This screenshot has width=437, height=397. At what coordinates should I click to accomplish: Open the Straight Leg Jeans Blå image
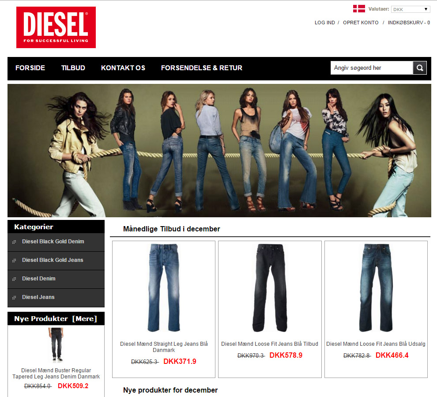click(164, 288)
